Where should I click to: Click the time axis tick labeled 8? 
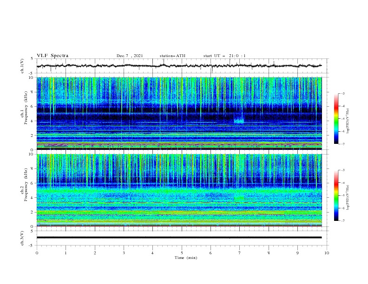click(x=269, y=253)
